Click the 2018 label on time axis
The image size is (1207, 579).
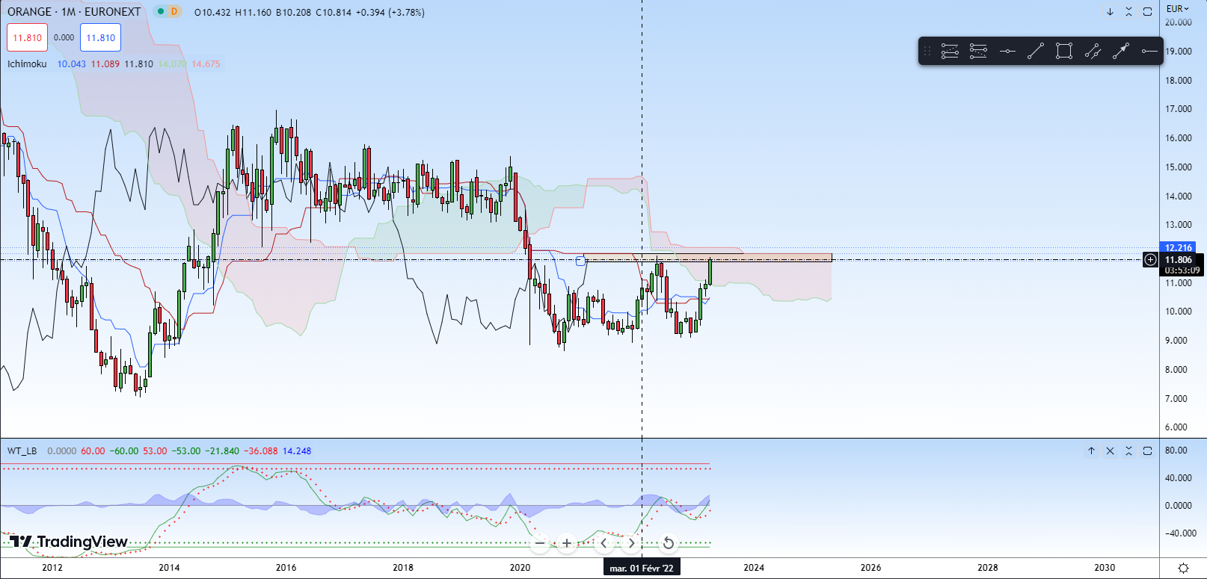[403, 568]
